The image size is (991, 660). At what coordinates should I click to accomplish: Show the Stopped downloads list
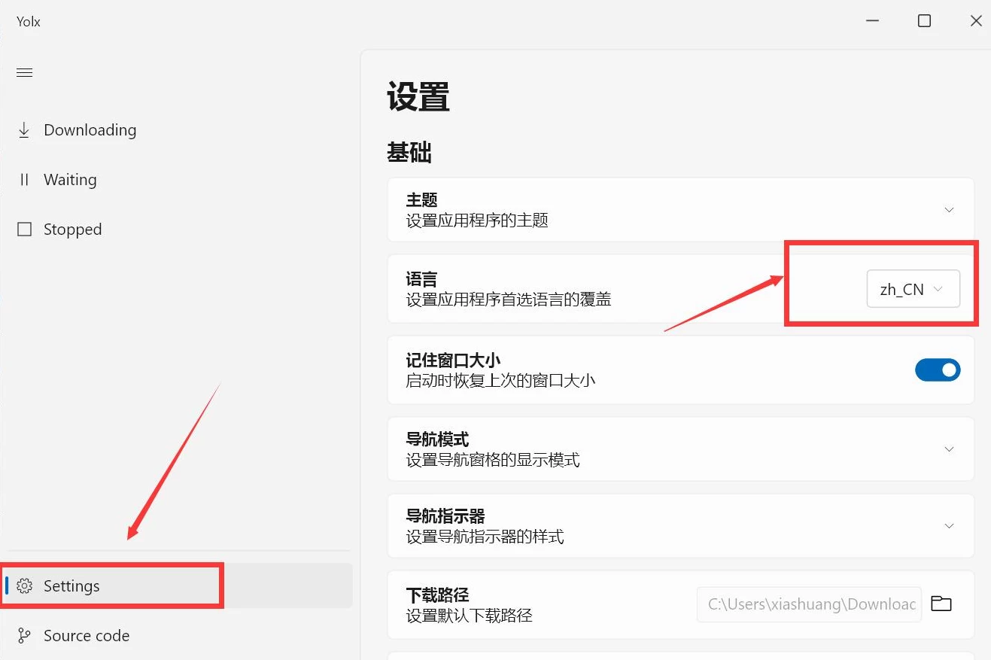click(72, 230)
